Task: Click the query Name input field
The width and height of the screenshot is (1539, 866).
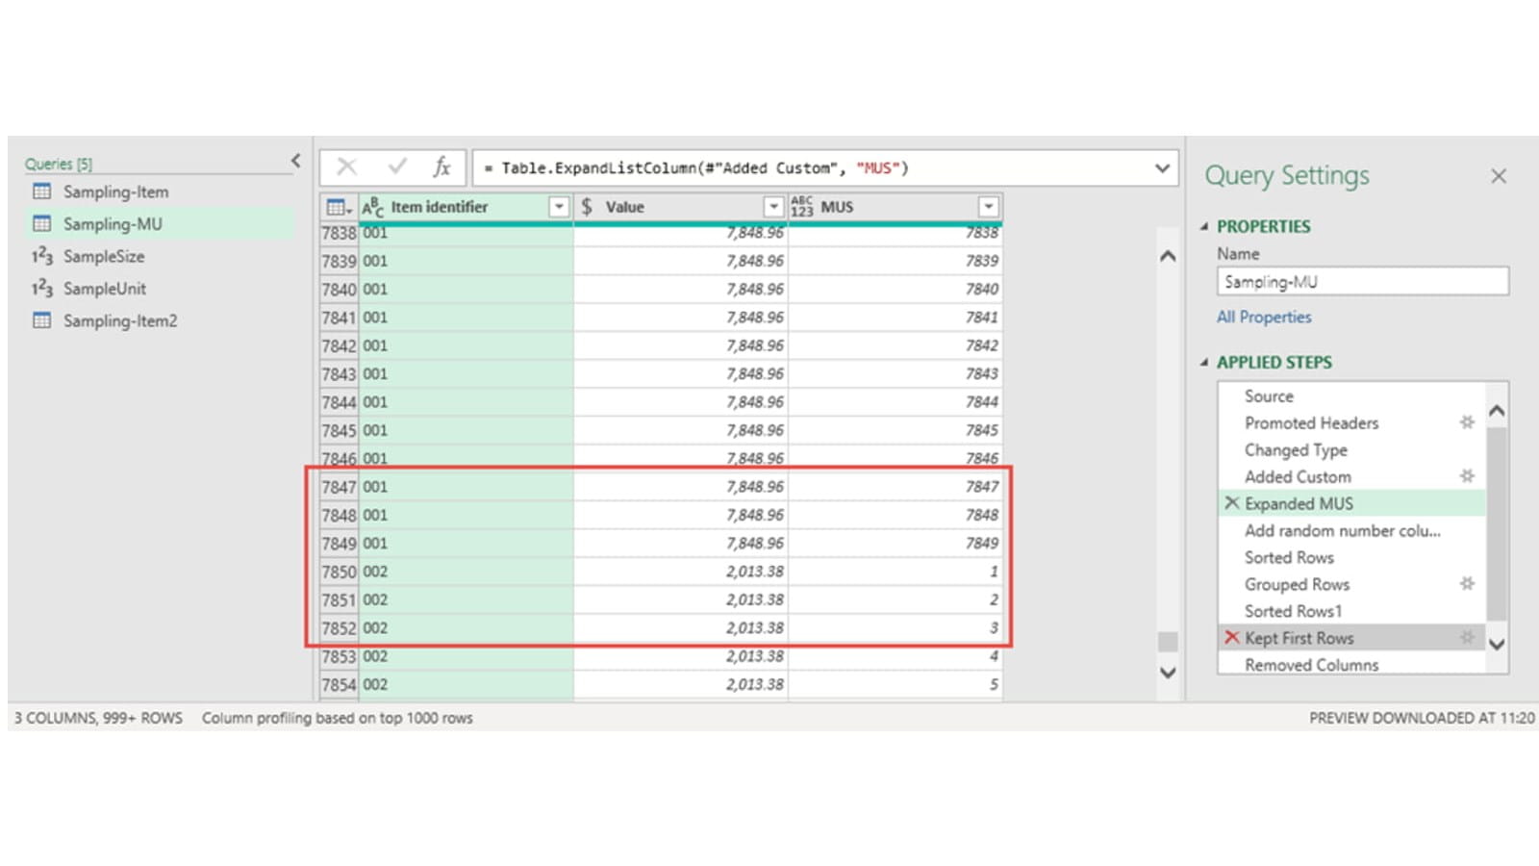Action: pos(1362,282)
